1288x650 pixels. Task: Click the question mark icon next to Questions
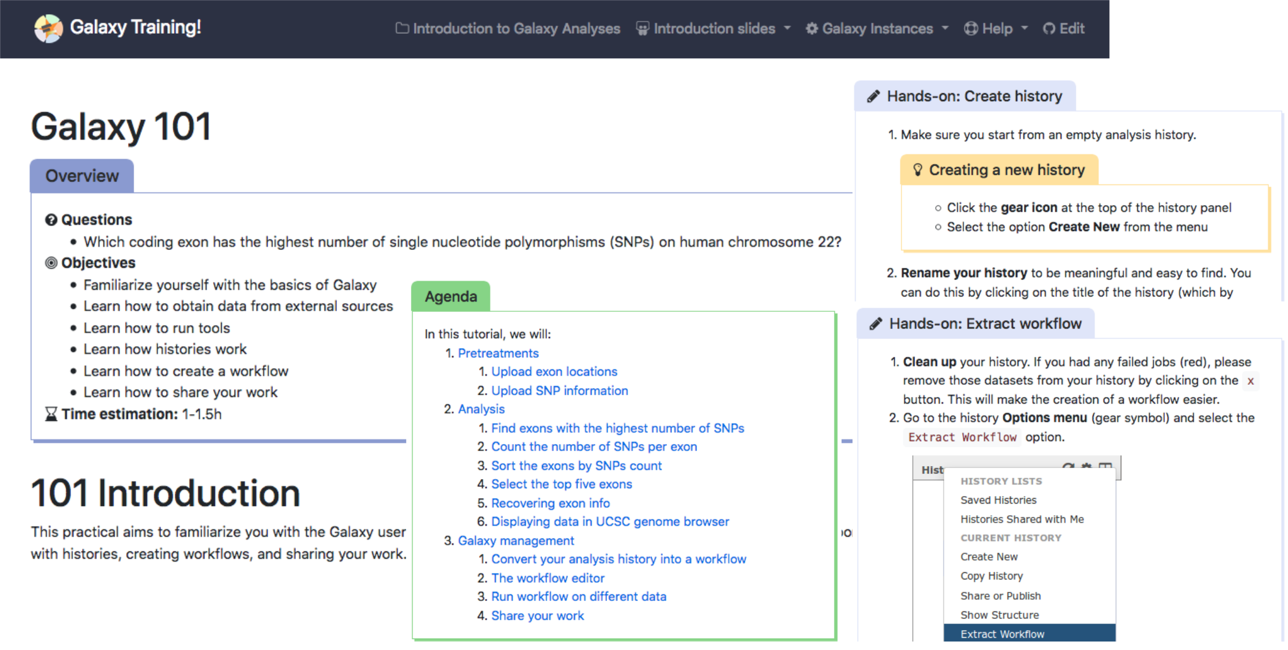pyautogui.click(x=51, y=220)
